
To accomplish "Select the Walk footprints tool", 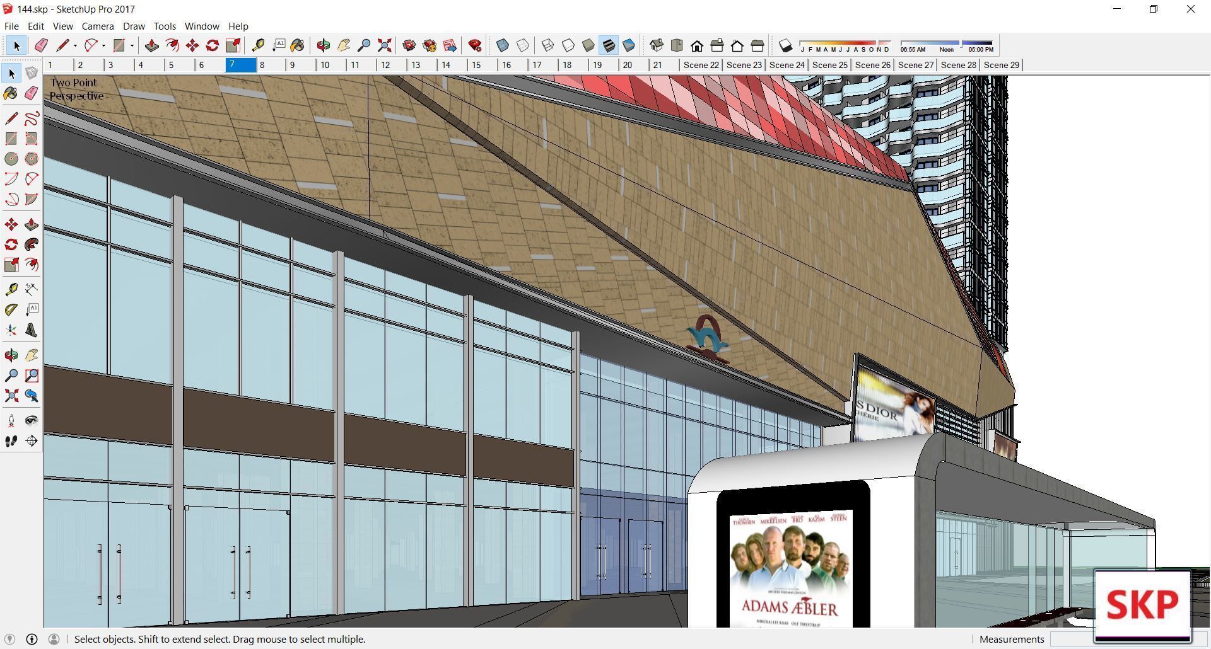I will tap(11, 441).
